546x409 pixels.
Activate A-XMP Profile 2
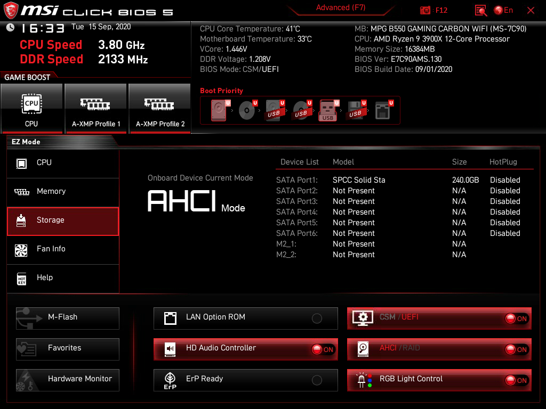[160, 109]
